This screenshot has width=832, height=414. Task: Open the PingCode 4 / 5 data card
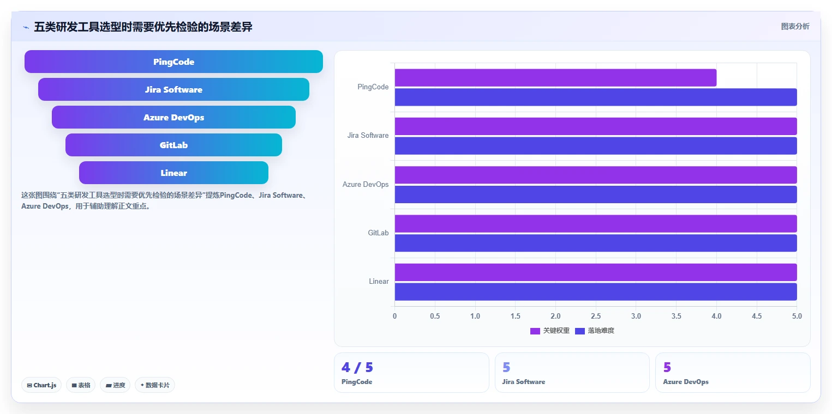(411, 373)
